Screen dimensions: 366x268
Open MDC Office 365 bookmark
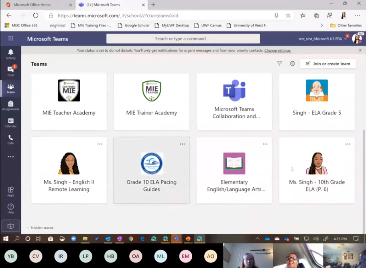[x=21, y=25]
